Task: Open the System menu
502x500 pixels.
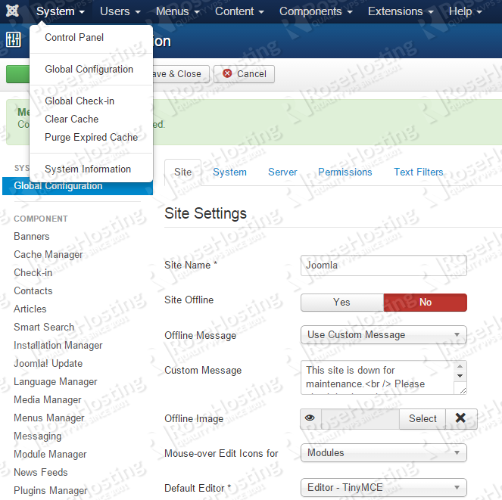Action: click(60, 11)
